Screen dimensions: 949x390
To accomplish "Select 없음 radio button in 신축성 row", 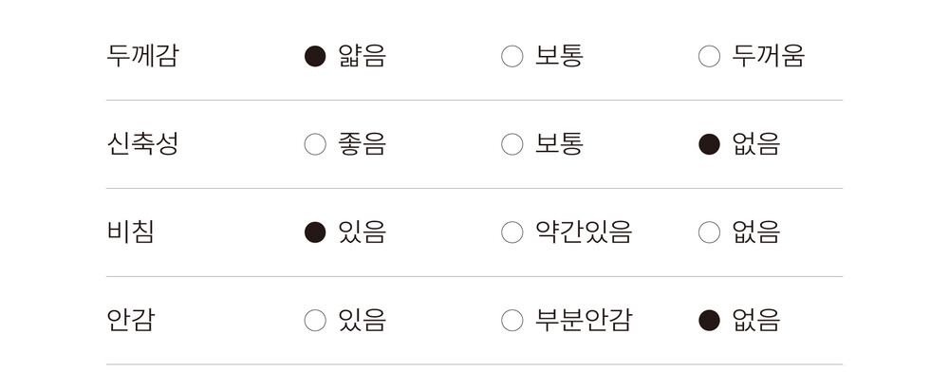I will coord(709,145).
